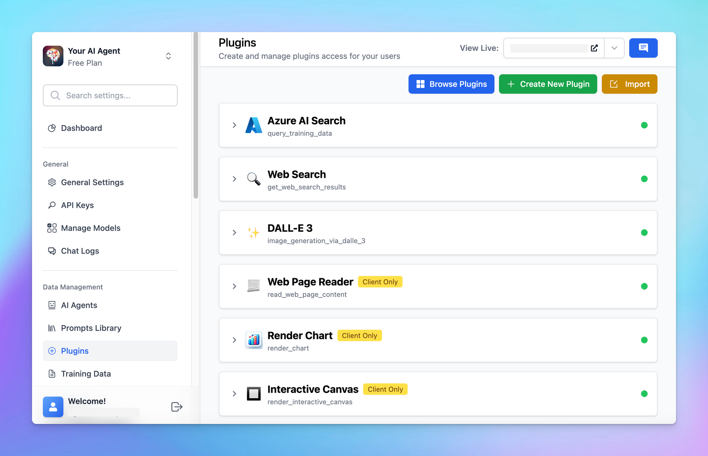The height and width of the screenshot is (456, 708).
Task: Toggle Web Page Reader green status dot
Action: pos(644,286)
